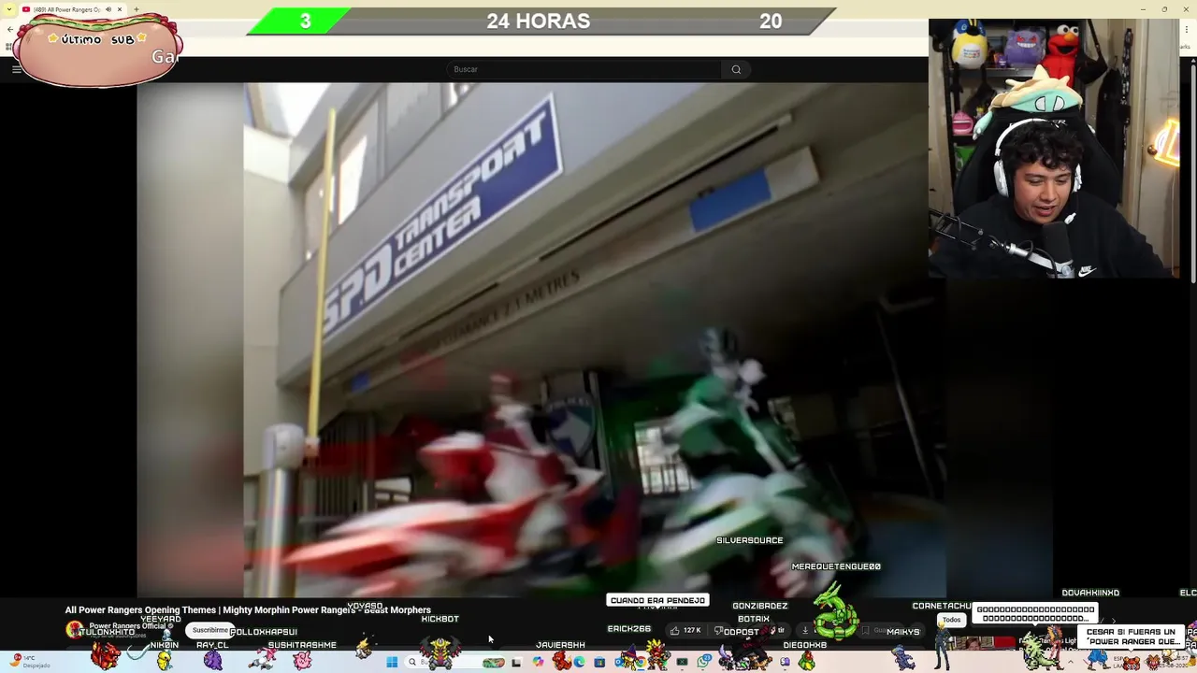Open the tab search dropdown arrow
1197x673 pixels.
tap(8, 9)
